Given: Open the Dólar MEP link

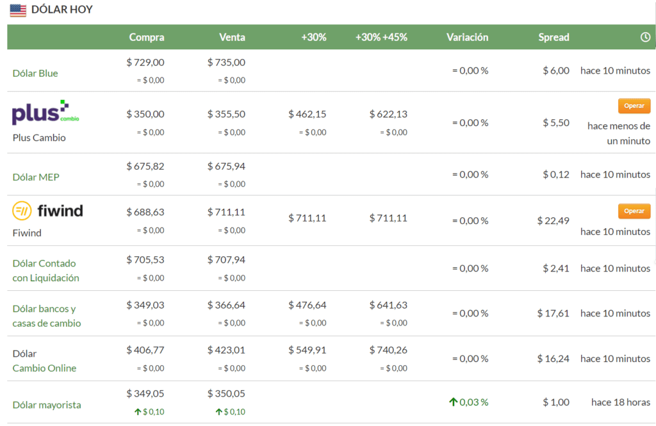Looking at the screenshot, I should pos(36,177).
